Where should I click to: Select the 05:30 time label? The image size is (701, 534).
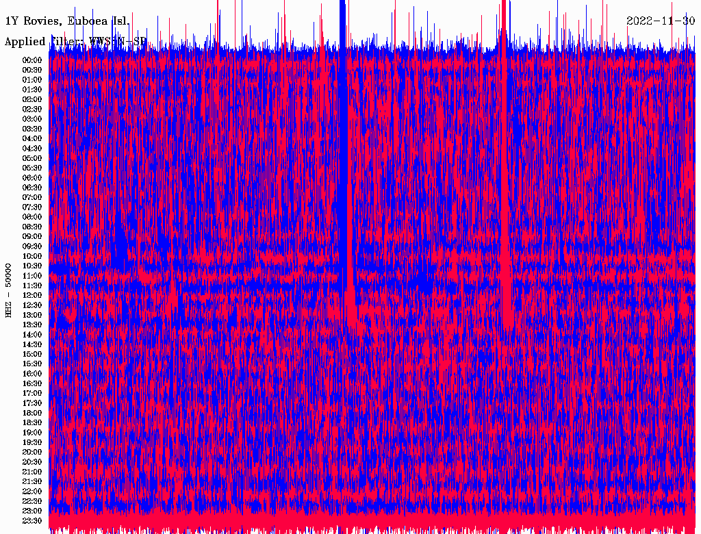pos(32,168)
